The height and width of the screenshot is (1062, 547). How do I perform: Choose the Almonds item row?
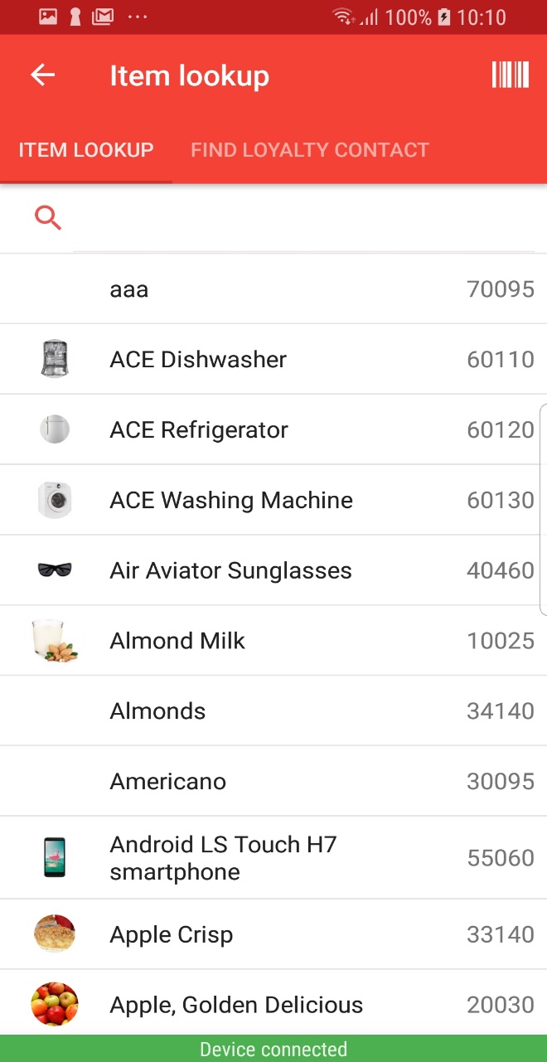(273, 711)
